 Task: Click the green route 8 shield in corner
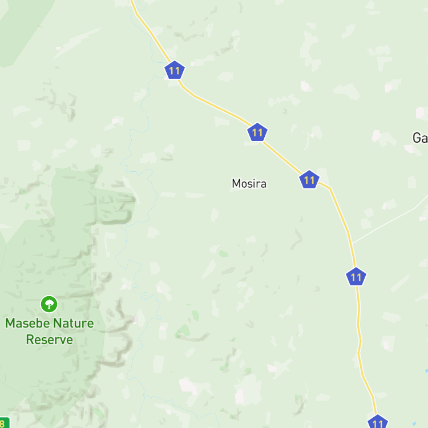[4, 422]
